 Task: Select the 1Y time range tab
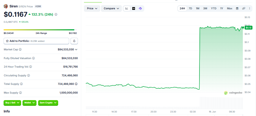[x=221, y=8]
